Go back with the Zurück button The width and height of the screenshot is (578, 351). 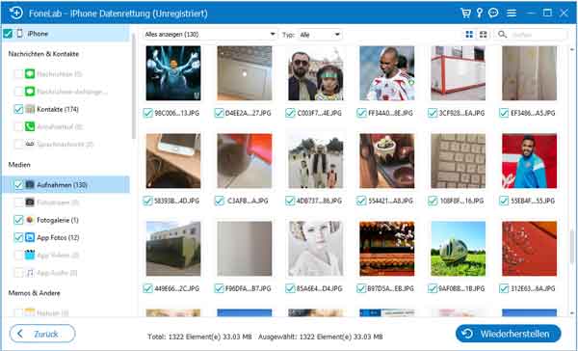[42, 334]
